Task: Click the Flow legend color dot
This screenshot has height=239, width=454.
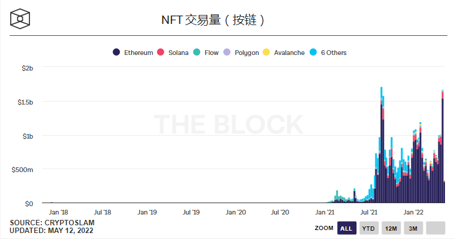Action: pyautogui.click(x=196, y=53)
